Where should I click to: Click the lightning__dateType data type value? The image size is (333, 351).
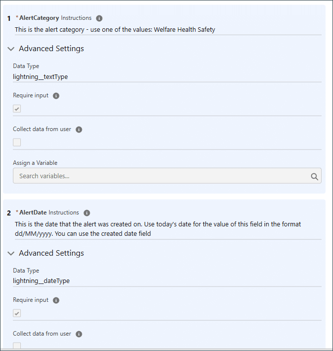click(x=41, y=281)
